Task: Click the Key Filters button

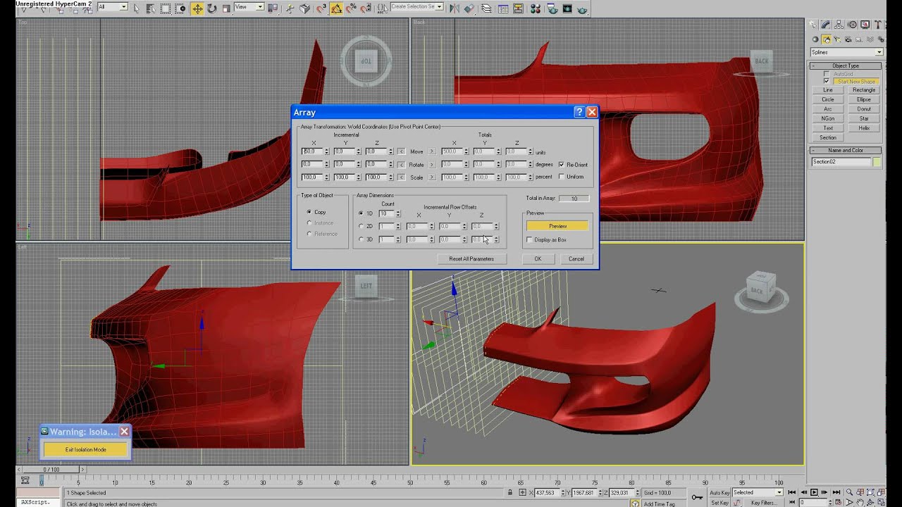Action: tap(765, 503)
